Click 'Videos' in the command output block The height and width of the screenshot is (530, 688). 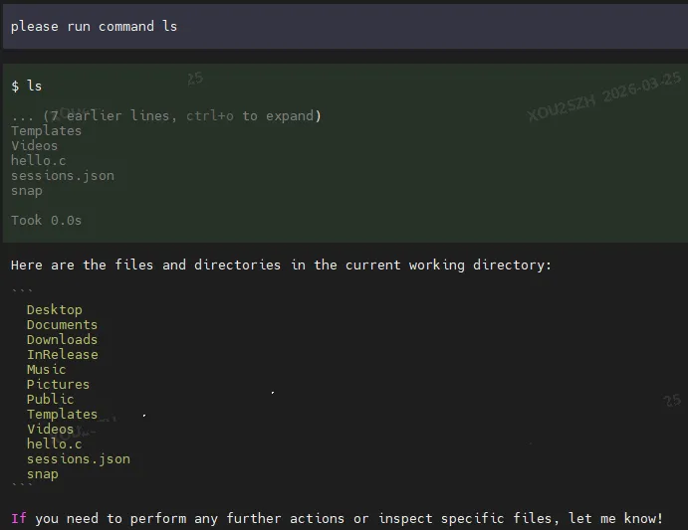click(34, 146)
